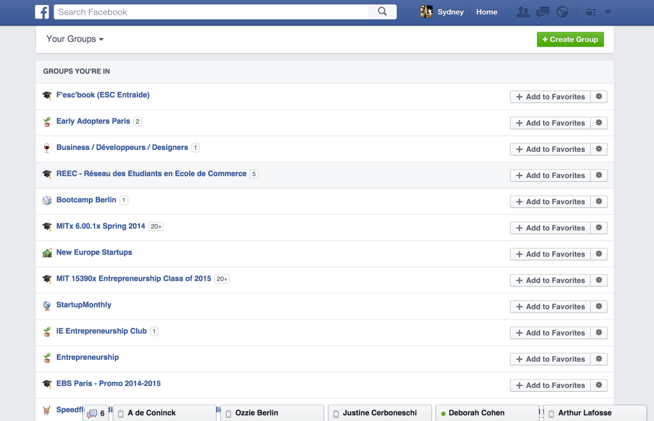This screenshot has width=654, height=421.
Task: Add New Europe Startups to Favorites
Action: click(x=550, y=254)
